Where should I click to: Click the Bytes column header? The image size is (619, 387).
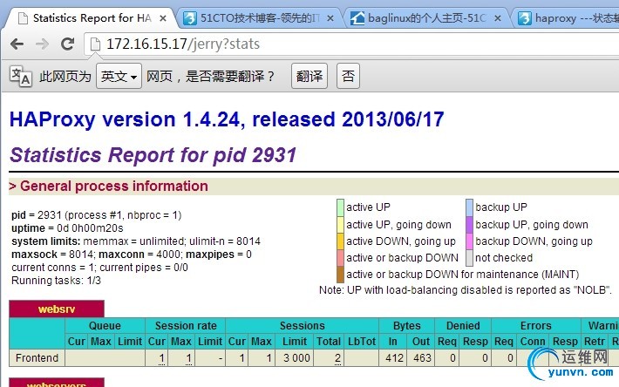point(406,325)
